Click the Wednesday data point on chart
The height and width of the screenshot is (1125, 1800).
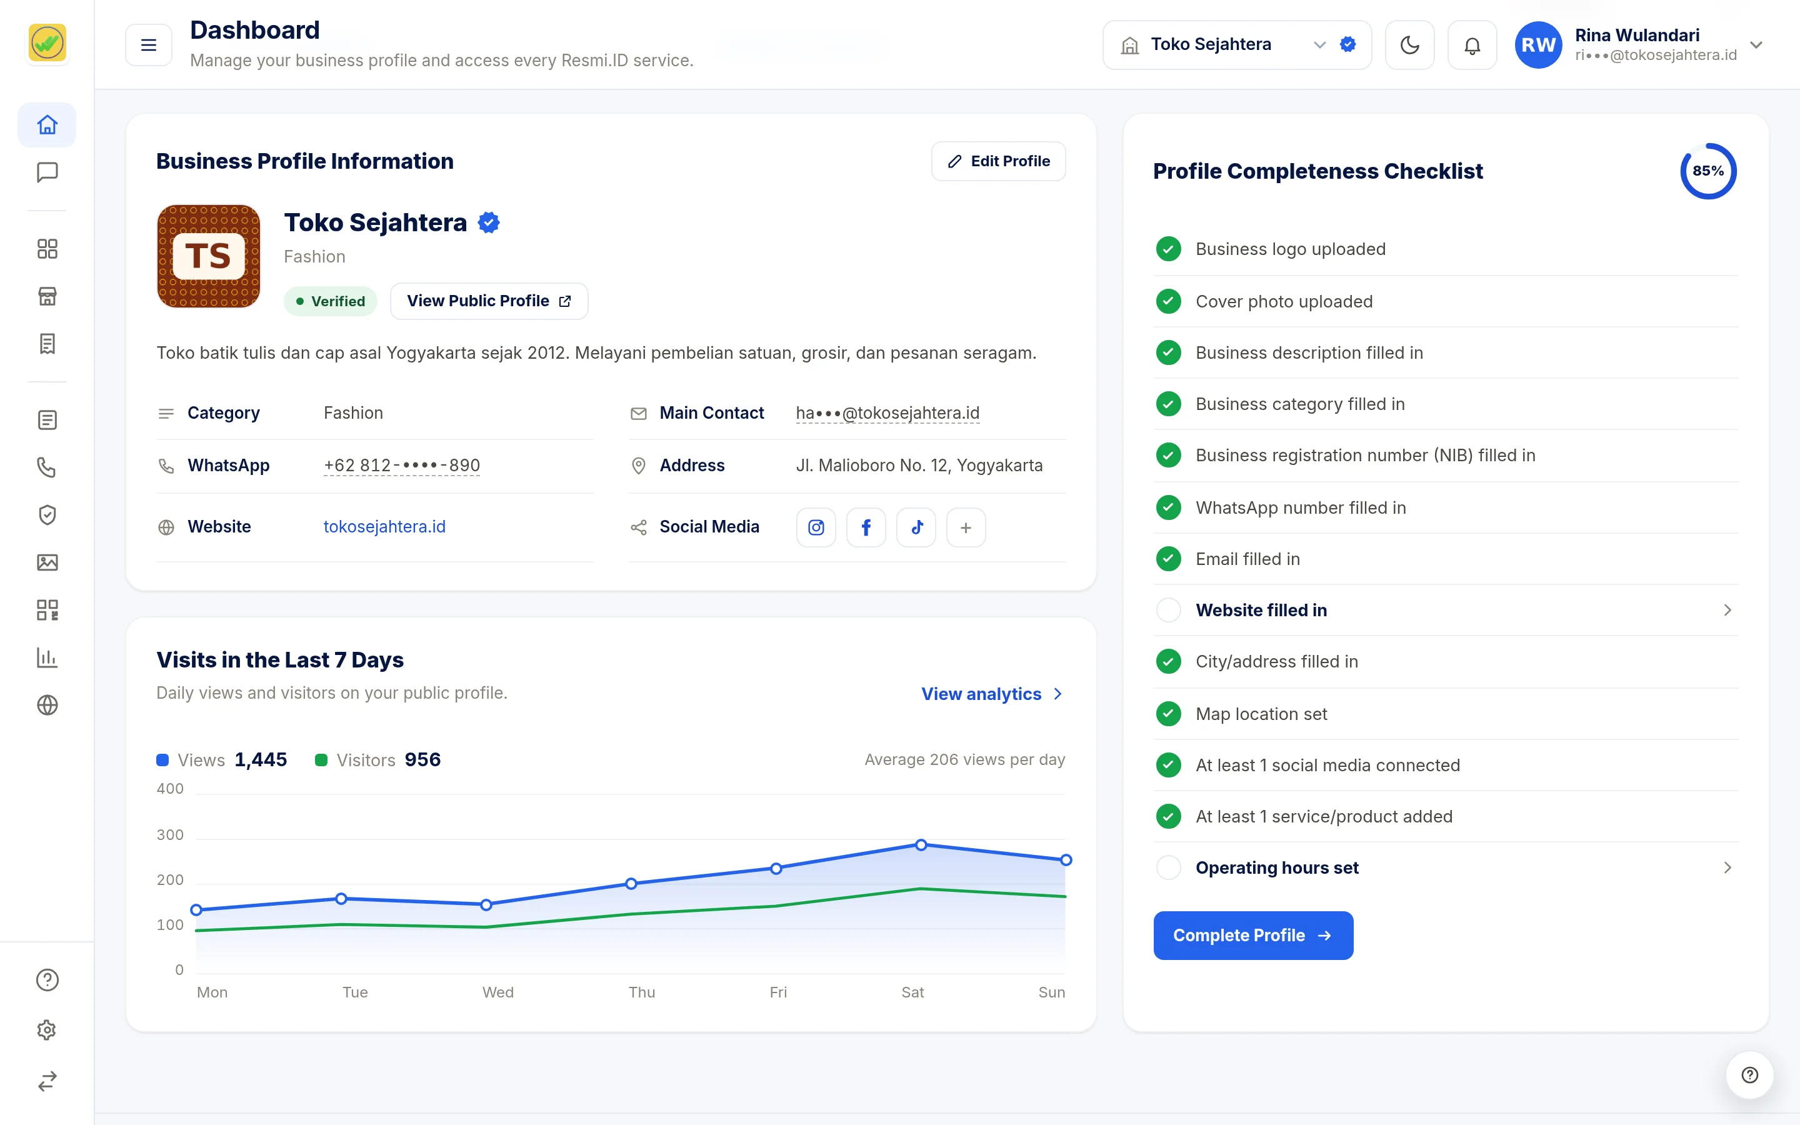click(486, 905)
